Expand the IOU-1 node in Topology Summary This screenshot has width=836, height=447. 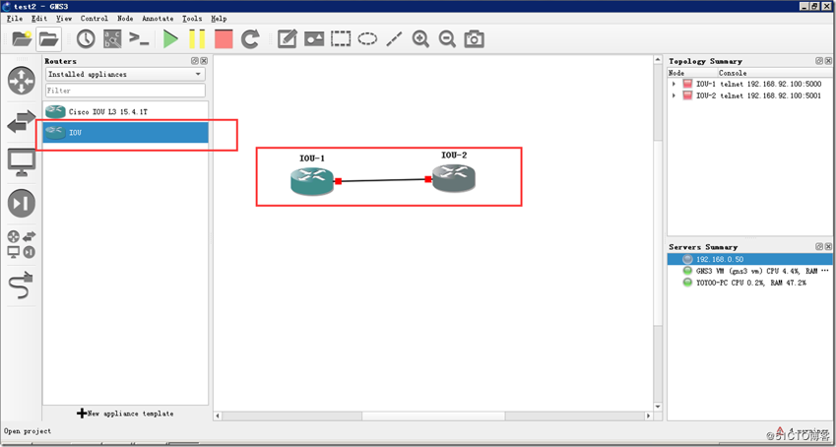[x=674, y=84]
